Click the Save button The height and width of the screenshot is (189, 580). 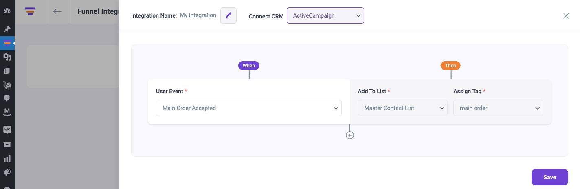pos(550,177)
